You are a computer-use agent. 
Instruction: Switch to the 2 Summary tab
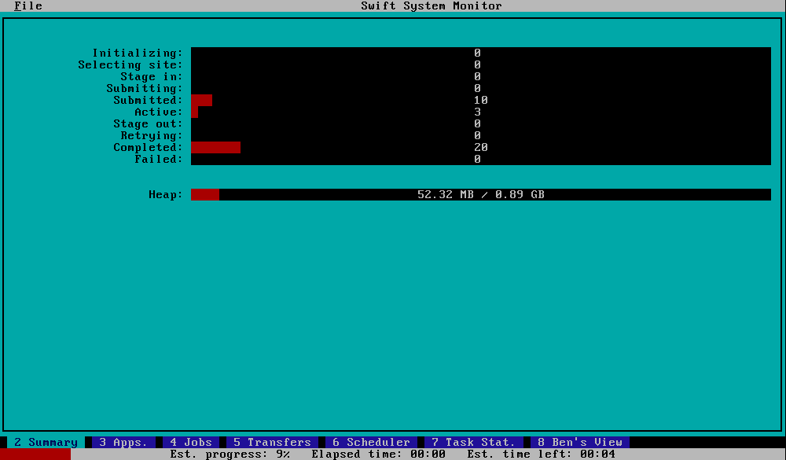[46, 442]
